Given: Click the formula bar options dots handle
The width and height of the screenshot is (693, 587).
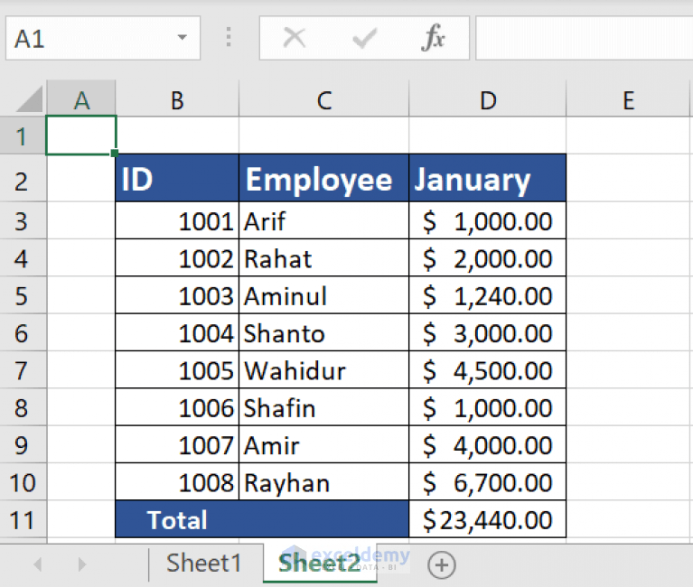Looking at the screenshot, I should click(x=229, y=38).
